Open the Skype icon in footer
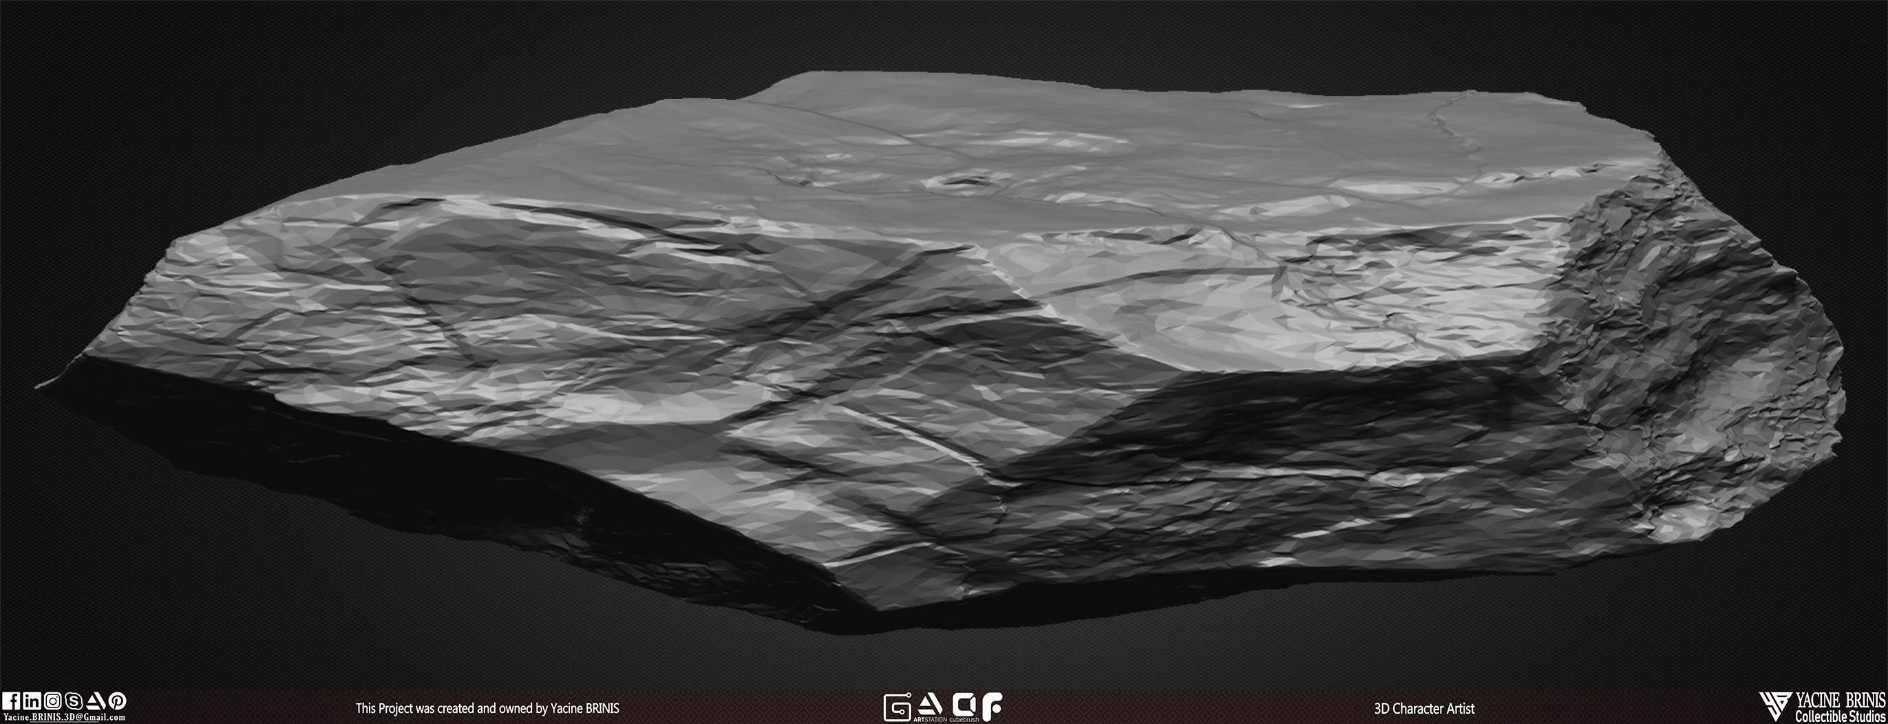 click(74, 701)
